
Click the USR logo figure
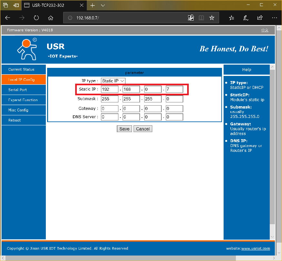tap(27, 49)
